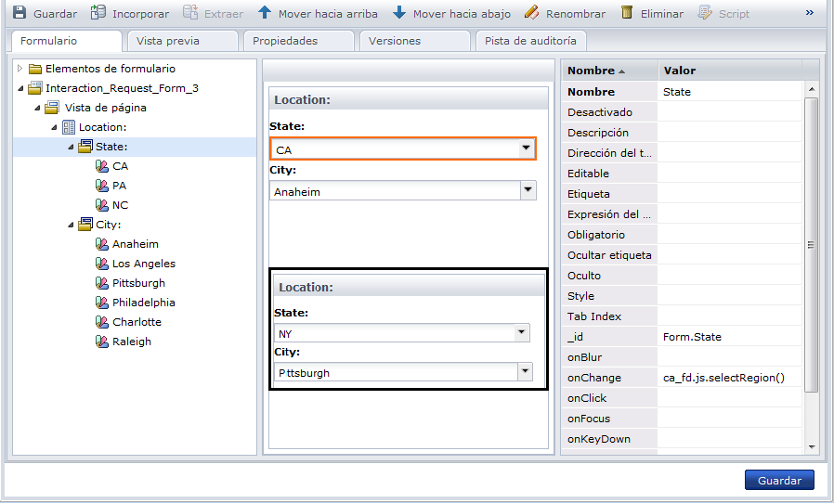This screenshot has height=503, width=834.
Task: Click the Renombrar pencil icon
Action: (x=531, y=12)
